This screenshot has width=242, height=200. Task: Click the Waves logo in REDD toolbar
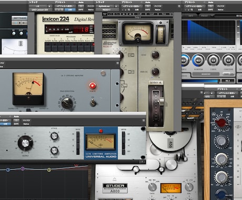pos(105,14)
